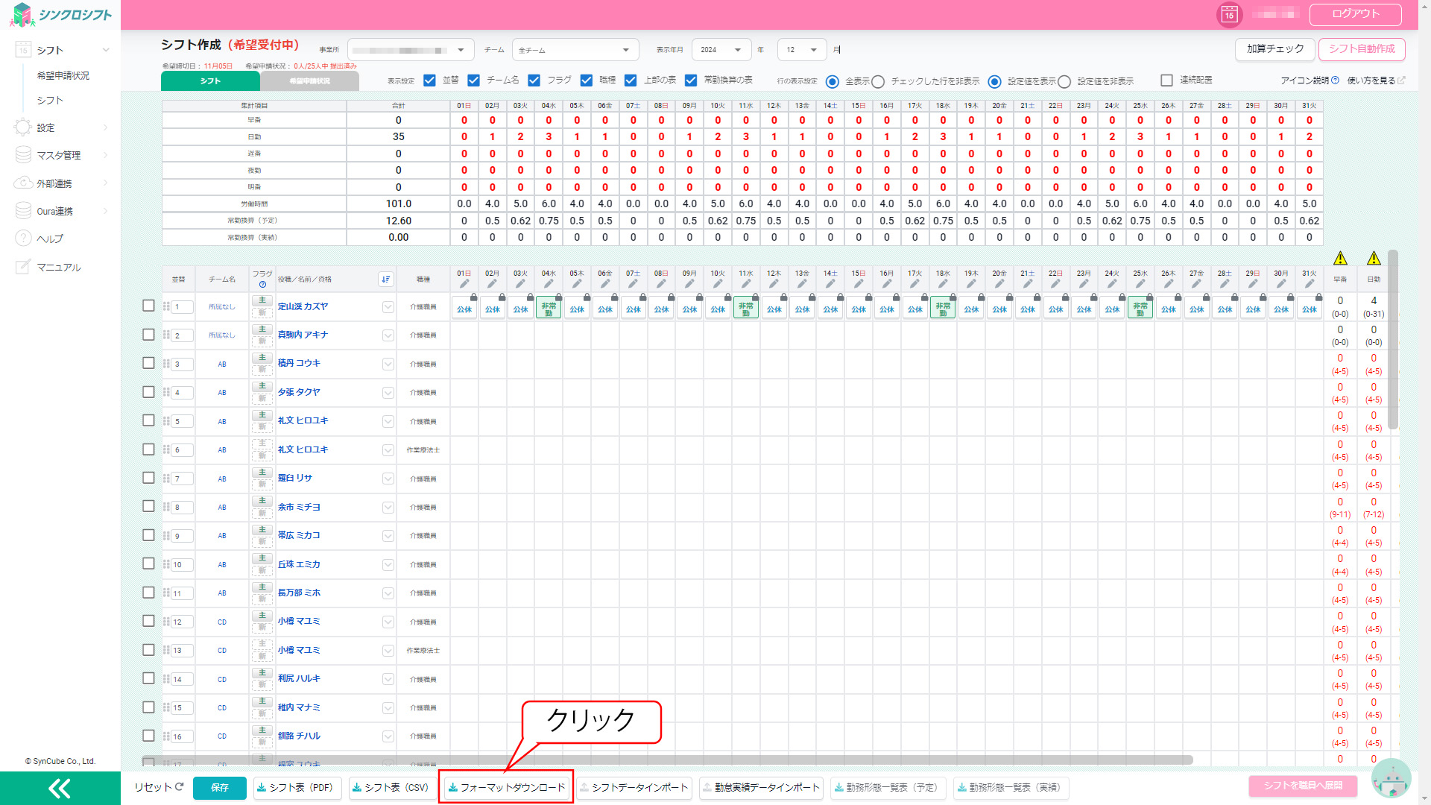The image size is (1431, 805).
Task: Click the 主 flag for 定山渓 カズヤ
Action: [x=262, y=300]
